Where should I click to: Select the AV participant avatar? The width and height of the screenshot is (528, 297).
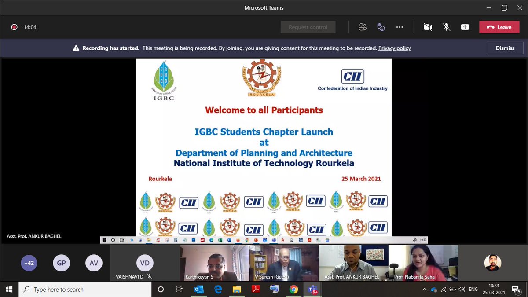94,263
